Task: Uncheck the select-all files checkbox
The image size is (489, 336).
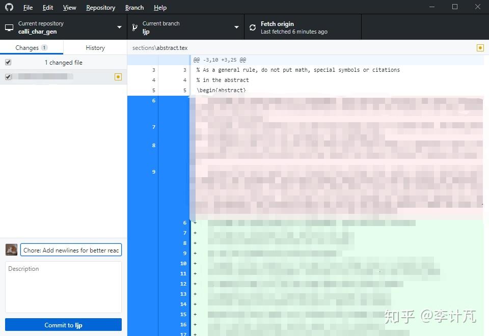Action: point(7,62)
